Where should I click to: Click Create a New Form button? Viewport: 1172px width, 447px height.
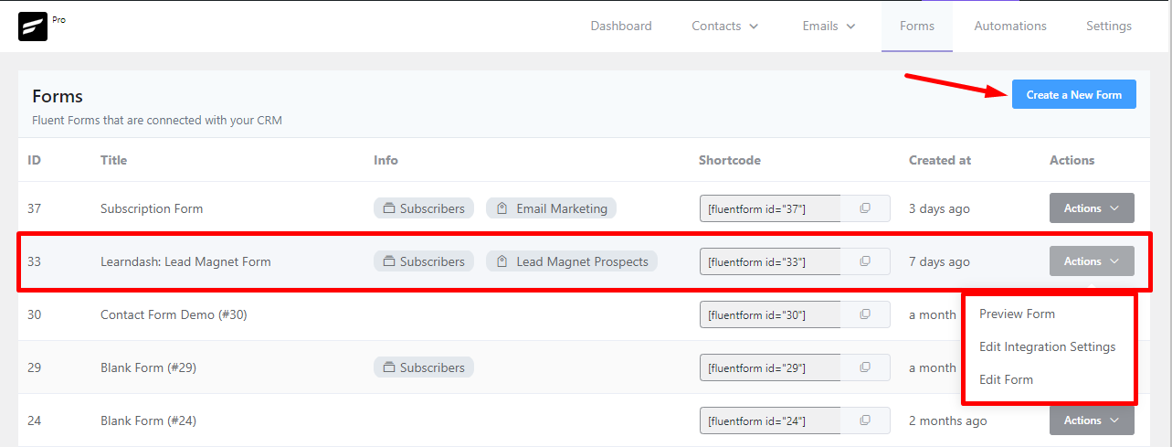point(1073,95)
